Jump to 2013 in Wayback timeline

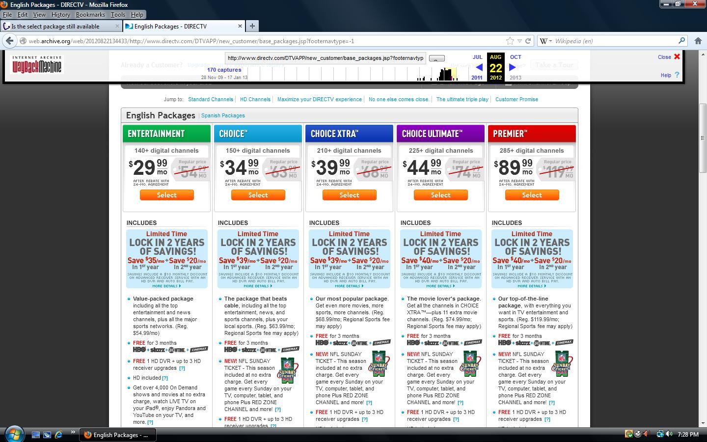pos(516,78)
